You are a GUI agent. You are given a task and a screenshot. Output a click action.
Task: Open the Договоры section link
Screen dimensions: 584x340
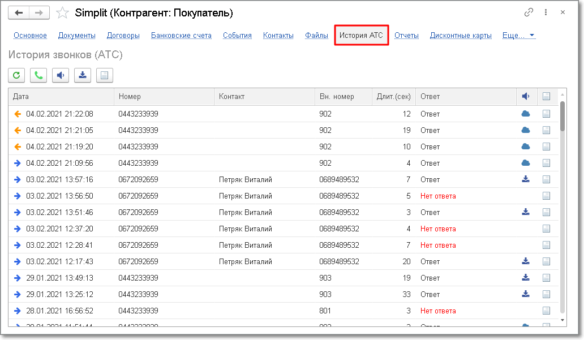tap(123, 35)
